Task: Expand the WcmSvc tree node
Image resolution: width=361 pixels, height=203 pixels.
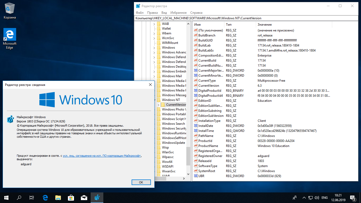Action: tap(155, 38)
